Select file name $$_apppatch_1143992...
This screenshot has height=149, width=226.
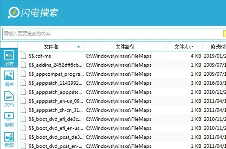click(x=56, y=83)
